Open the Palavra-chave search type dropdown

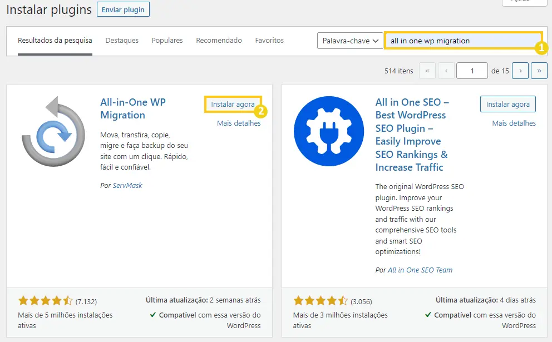(350, 41)
